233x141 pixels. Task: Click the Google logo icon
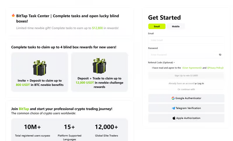point(173,98)
